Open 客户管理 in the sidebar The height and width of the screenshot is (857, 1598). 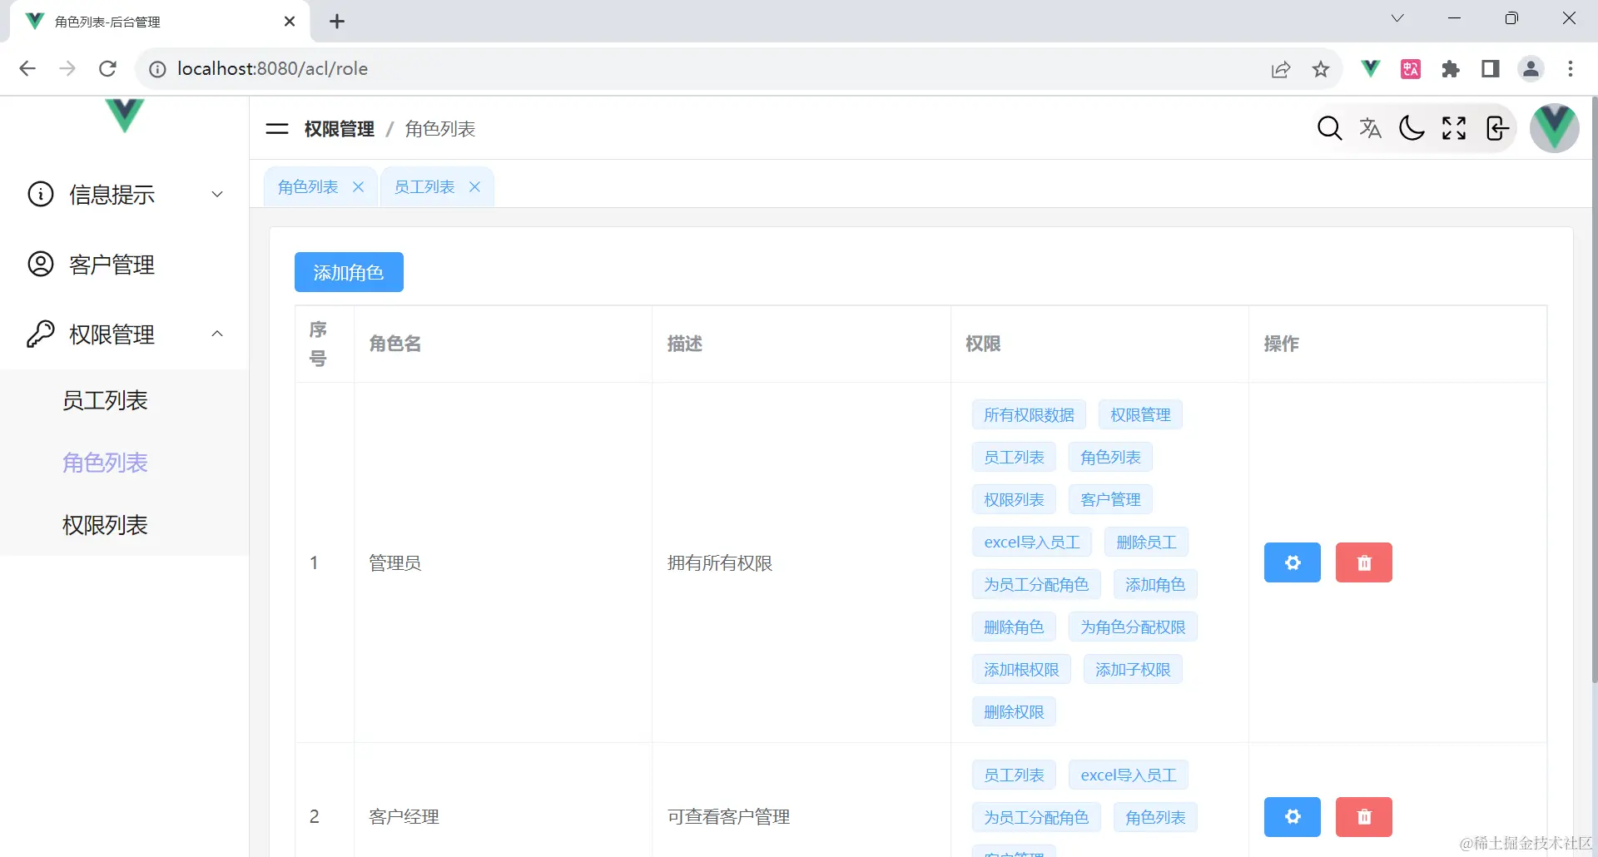(125, 265)
